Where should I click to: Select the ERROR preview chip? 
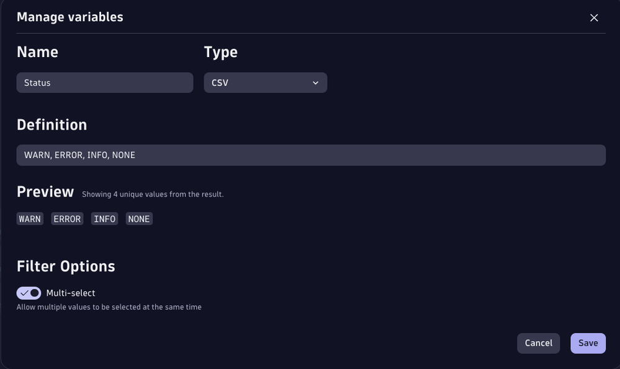67,219
